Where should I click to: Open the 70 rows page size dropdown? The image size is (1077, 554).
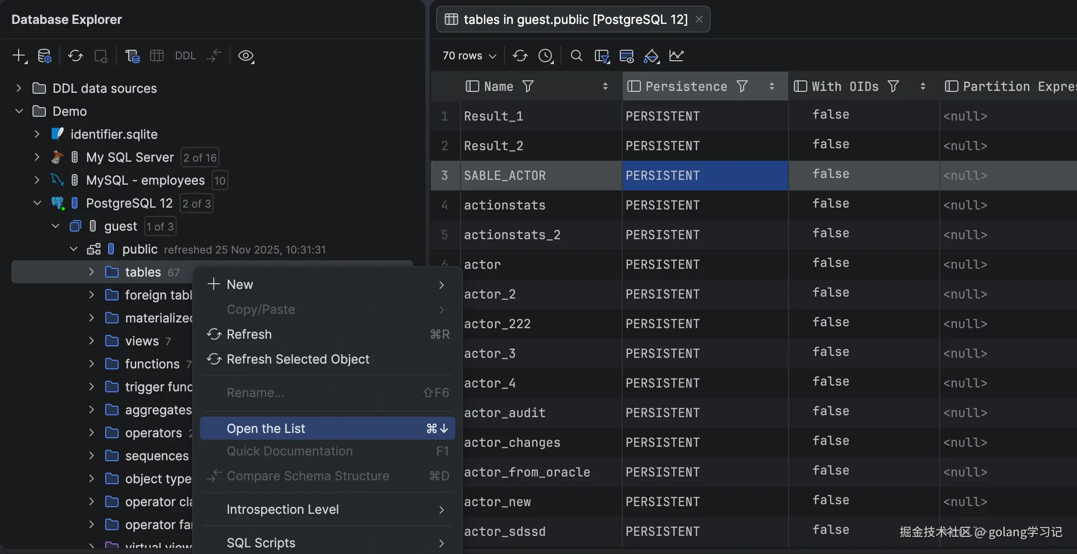[469, 56]
